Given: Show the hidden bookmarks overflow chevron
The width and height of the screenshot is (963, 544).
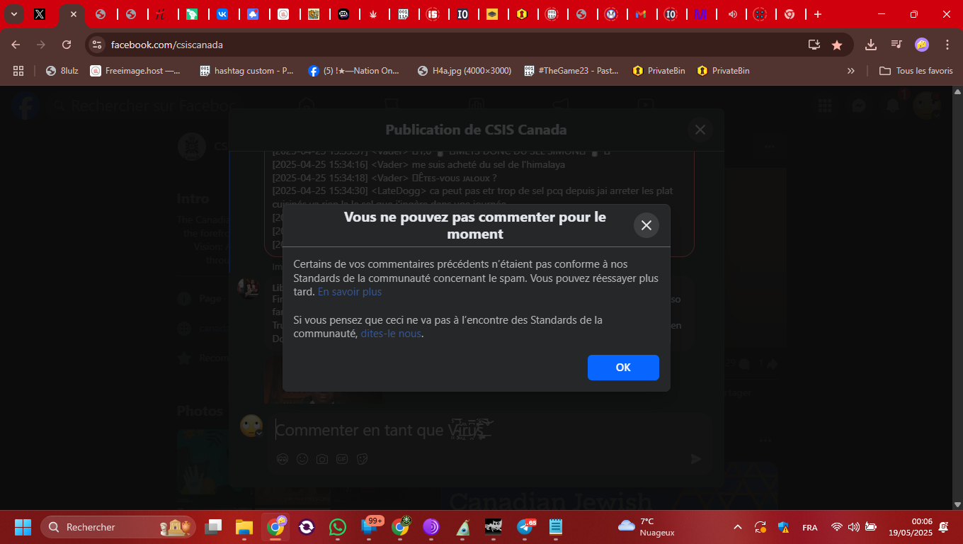Looking at the screenshot, I should coord(851,71).
